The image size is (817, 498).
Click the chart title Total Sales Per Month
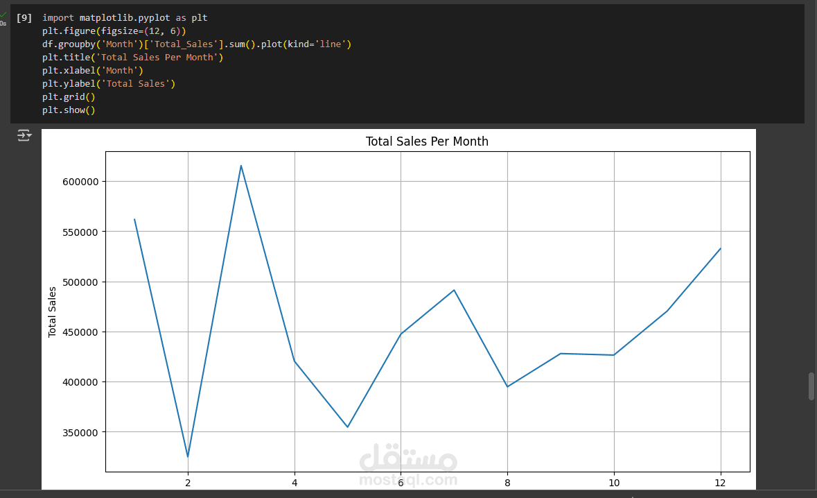pos(428,141)
